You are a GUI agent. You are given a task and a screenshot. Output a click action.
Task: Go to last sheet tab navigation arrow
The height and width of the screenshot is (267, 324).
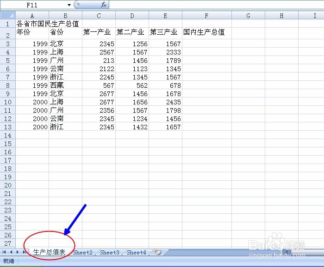click(x=25, y=252)
